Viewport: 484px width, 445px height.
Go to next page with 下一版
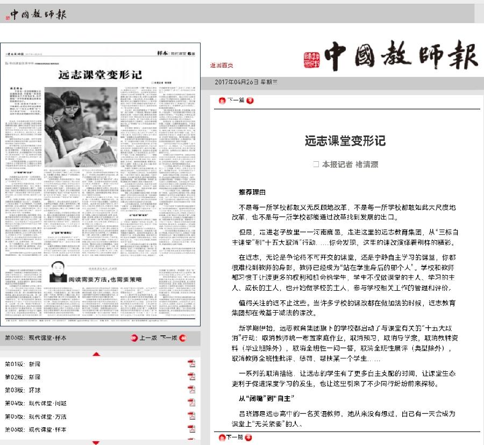[169, 338]
